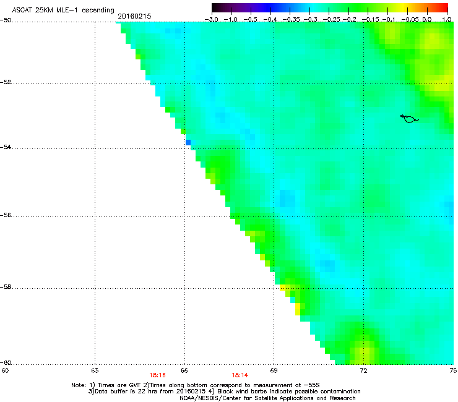Click the title text 'ASCAT 25KM MLE-1 ascending'
This screenshot has width=458, height=402.
pos(63,11)
